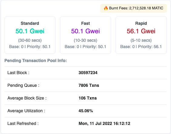Click the 'Last Block :' label
This screenshot has height=134, width=171.
[x=18, y=73]
